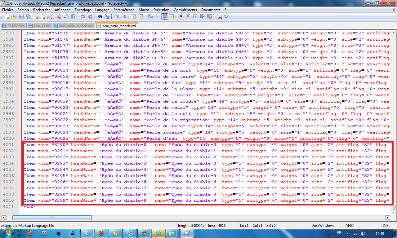Click the 14:49 system clock
The image size is (397, 238).
coord(380,233)
